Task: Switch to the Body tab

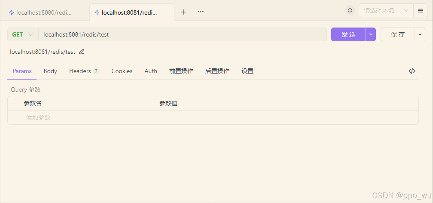Action: 50,71
